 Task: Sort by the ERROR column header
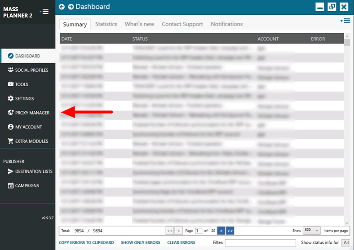point(318,39)
